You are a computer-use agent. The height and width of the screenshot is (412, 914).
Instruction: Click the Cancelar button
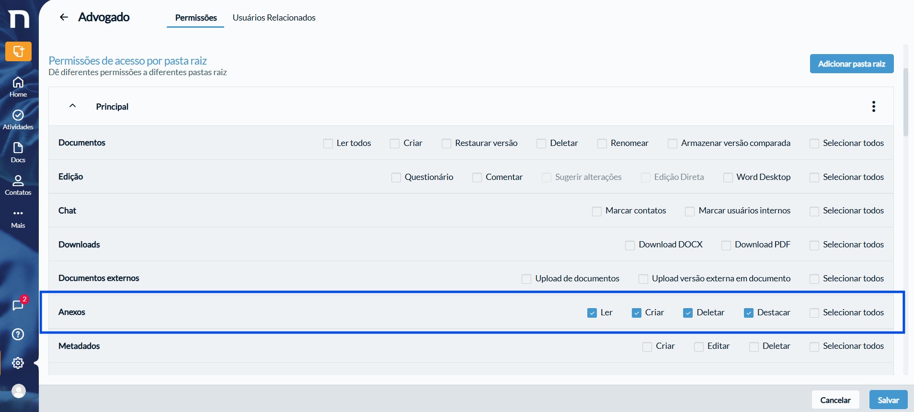[835, 400]
